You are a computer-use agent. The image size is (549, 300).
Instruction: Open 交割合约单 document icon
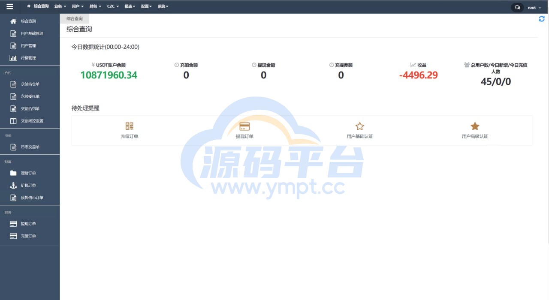point(13,109)
